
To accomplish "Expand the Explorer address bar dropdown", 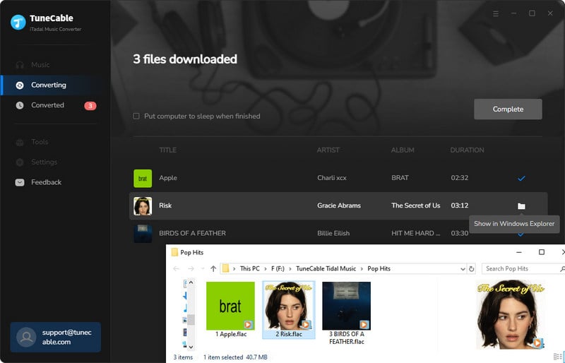I will (463, 269).
